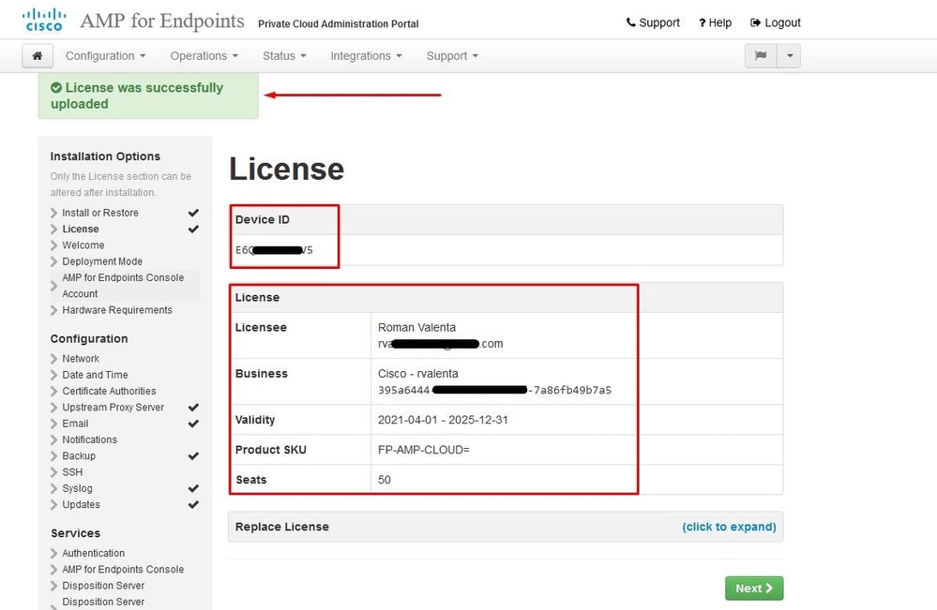Expand the Replace License section
The image size is (937, 610).
tap(506, 527)
